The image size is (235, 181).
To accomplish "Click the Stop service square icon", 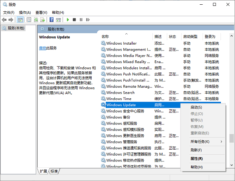I will tap(74, 20).
